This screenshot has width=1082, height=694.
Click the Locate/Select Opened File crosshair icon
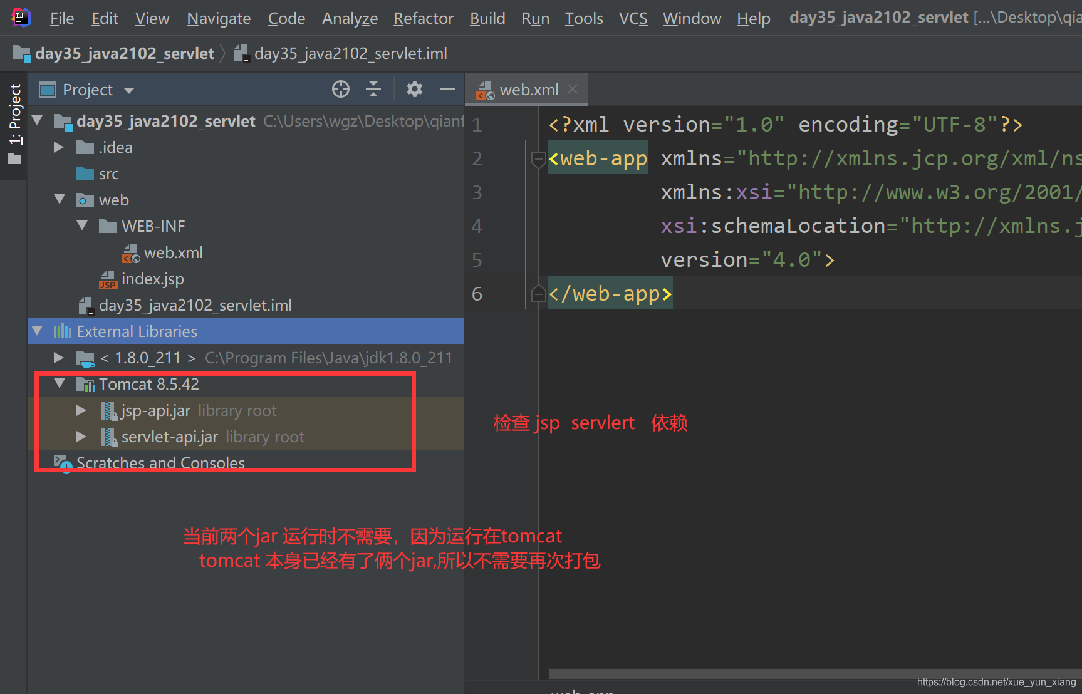click(341, 90)
